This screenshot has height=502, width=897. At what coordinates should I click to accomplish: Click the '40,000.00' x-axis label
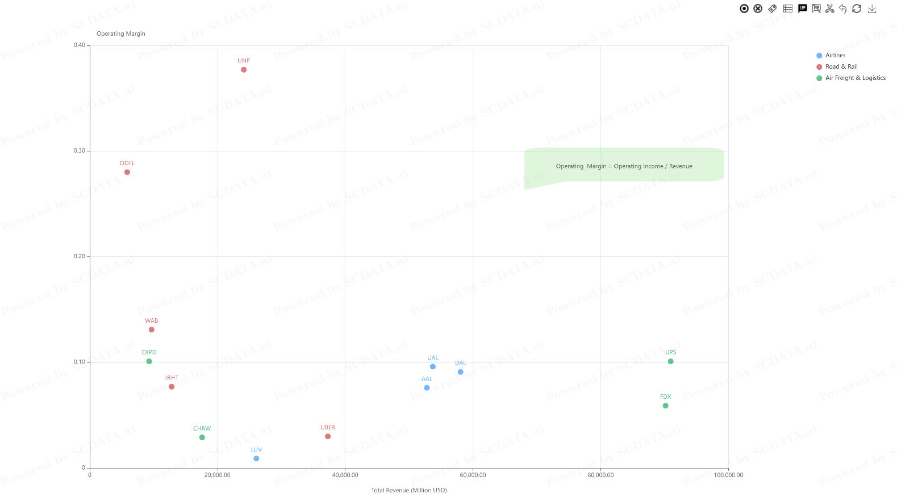click(x=345, y=475)
